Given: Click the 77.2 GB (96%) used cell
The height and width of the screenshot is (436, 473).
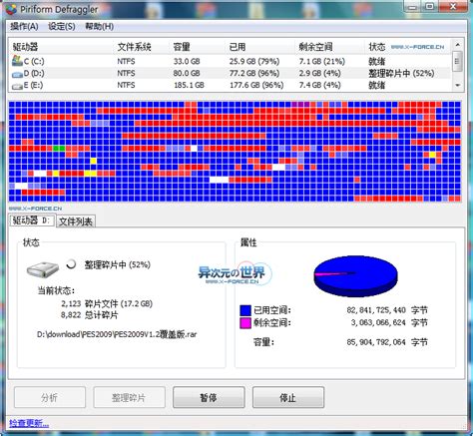Looking at the screenshot, I should pyautogui.click(x=254, y=73).
